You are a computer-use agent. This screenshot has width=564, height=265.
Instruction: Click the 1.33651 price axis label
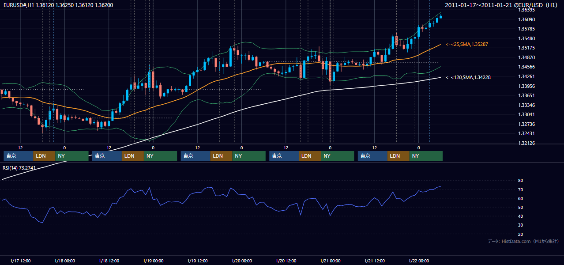point(526,95)
